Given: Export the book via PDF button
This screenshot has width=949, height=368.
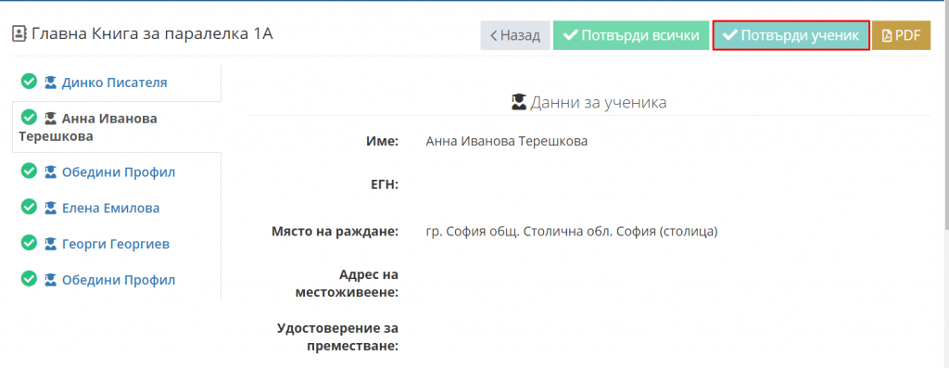Looking at the screenshot, I should [x=901, y=36].
